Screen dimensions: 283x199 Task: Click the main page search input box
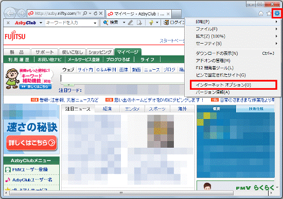point(123,78)
